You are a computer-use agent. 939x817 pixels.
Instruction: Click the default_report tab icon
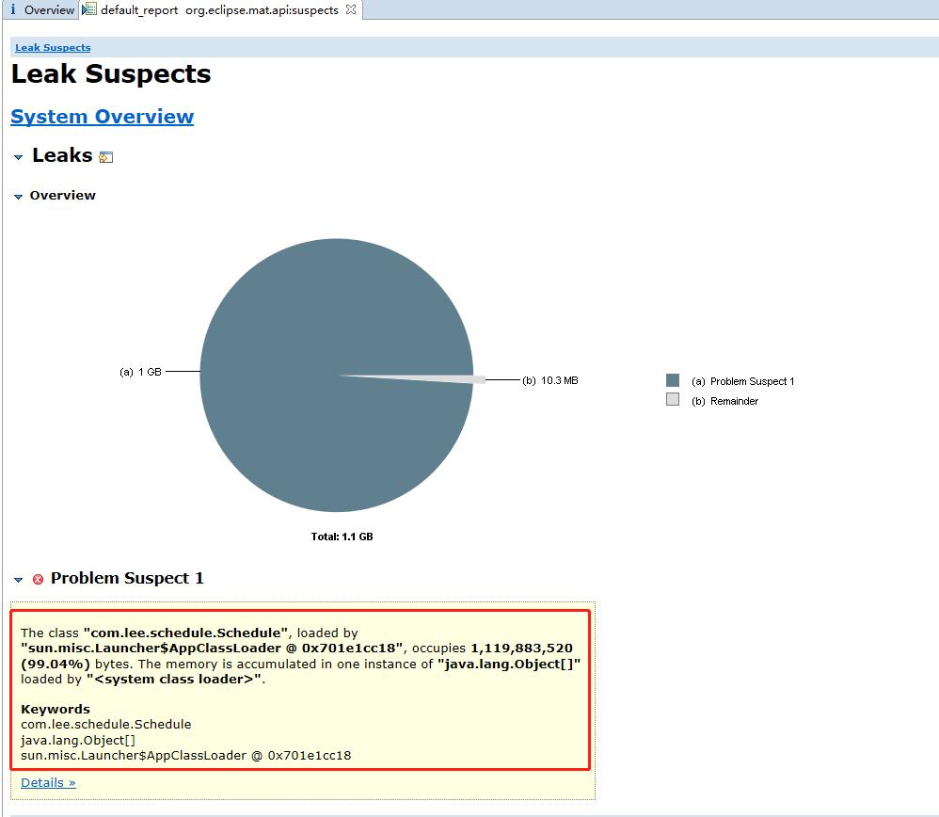tap(88, 9)
